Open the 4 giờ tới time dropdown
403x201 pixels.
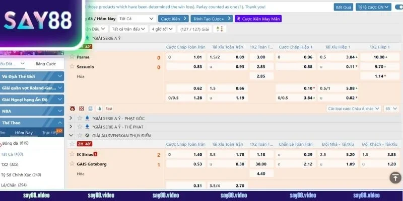[162, 29]
